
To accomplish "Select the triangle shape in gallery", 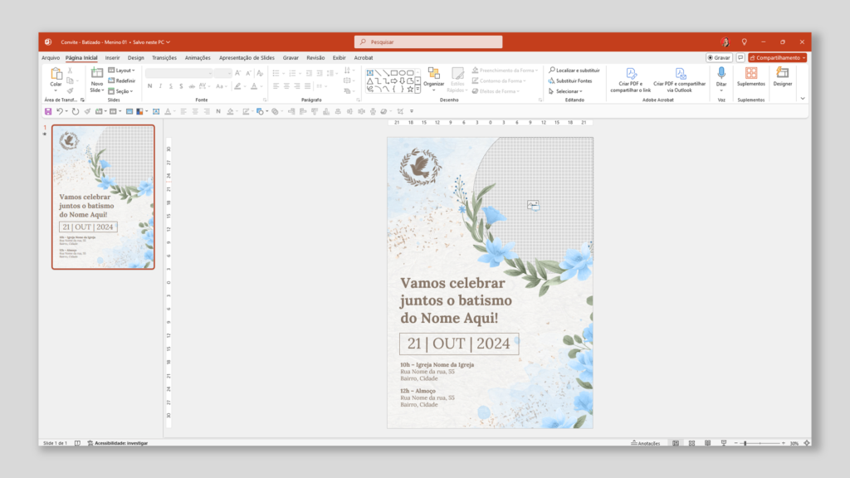I will point(369,80).
